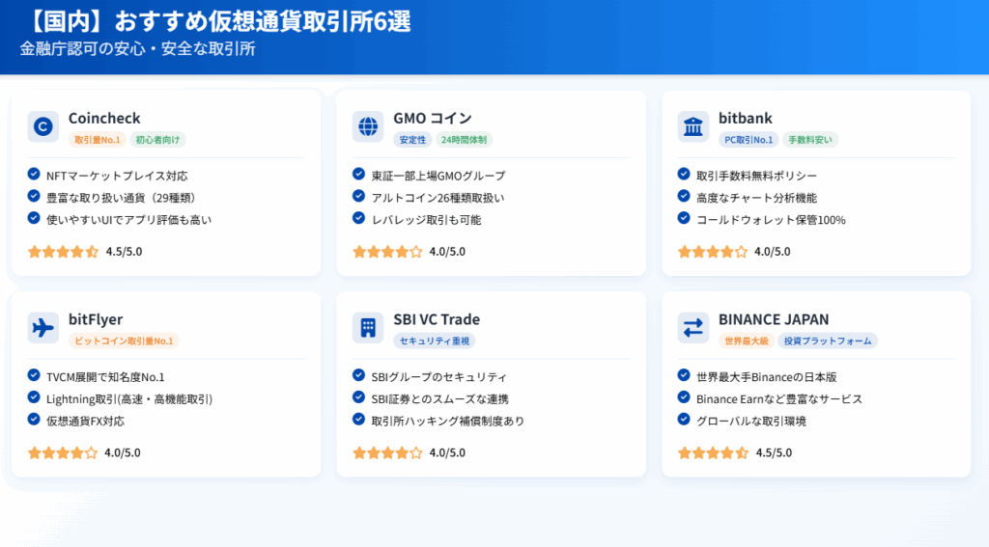Click check icon beside レバレッジ取引も可能
Screen dimensions: 989x547
tap(359, 218)
